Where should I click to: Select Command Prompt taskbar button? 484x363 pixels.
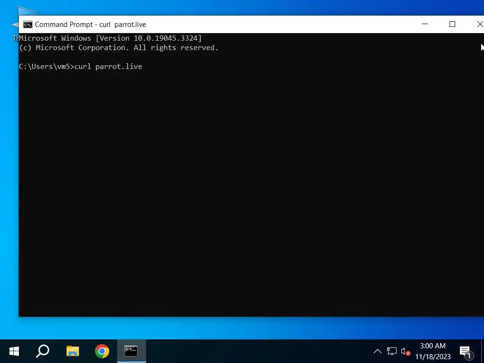coord(131,351)
